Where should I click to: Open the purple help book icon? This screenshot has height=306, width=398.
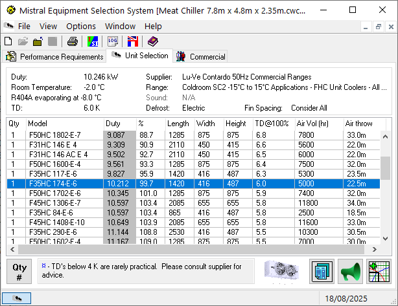tap(152, 41)
